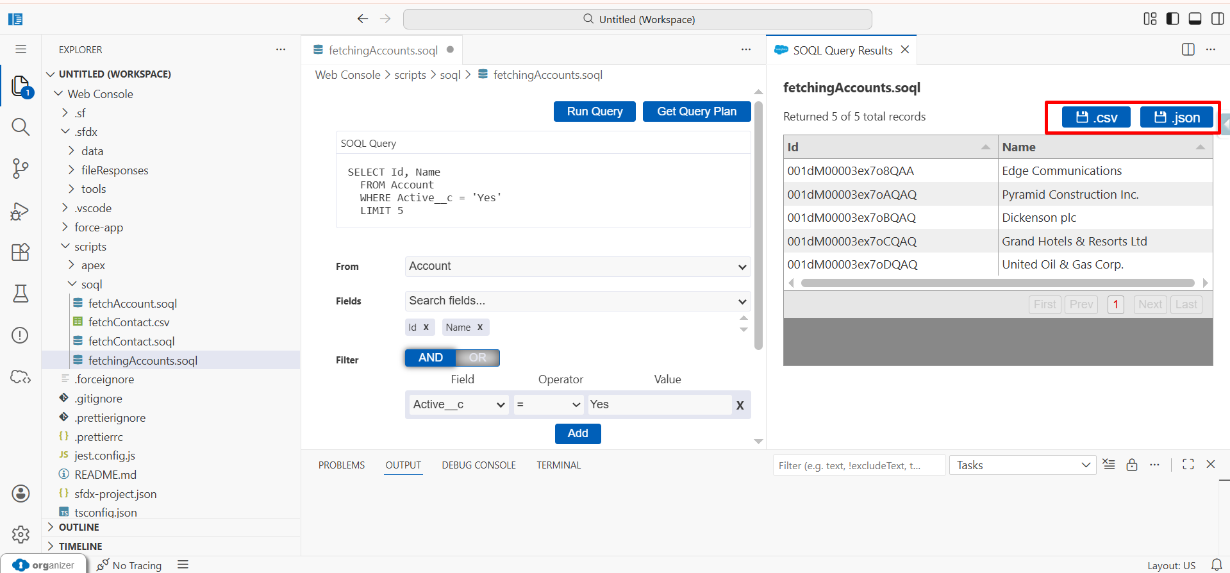Open the Testing flask view
This screenshot has width=1230, height=573.
click(21, 294)
